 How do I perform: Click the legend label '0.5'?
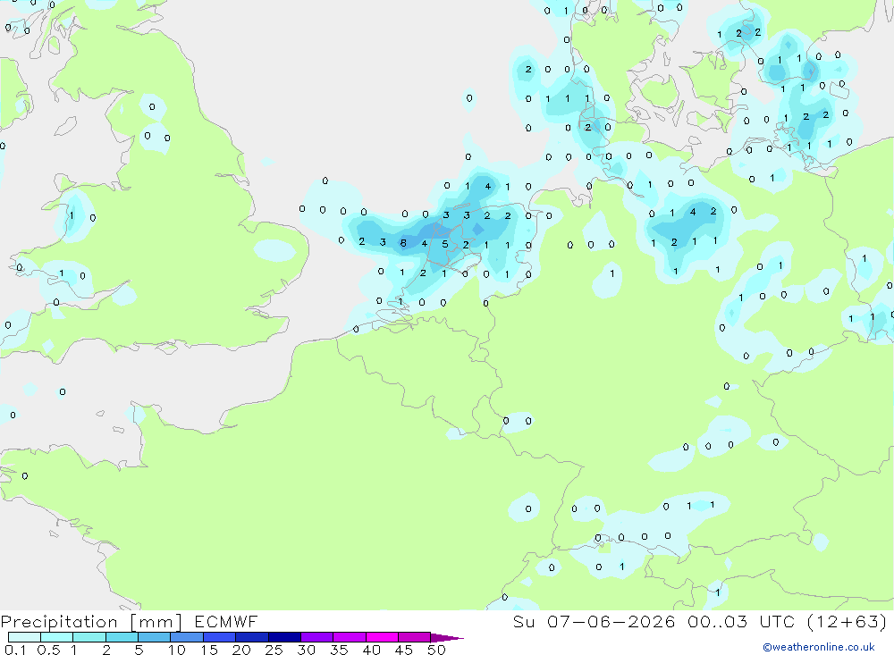[48, 650]
